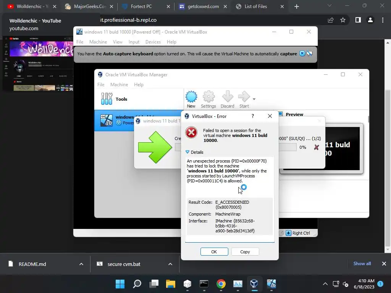Click the don't-show-again icon on the notification bar
Viewport: 391px width, 293px height.
[x=309, y=53]
